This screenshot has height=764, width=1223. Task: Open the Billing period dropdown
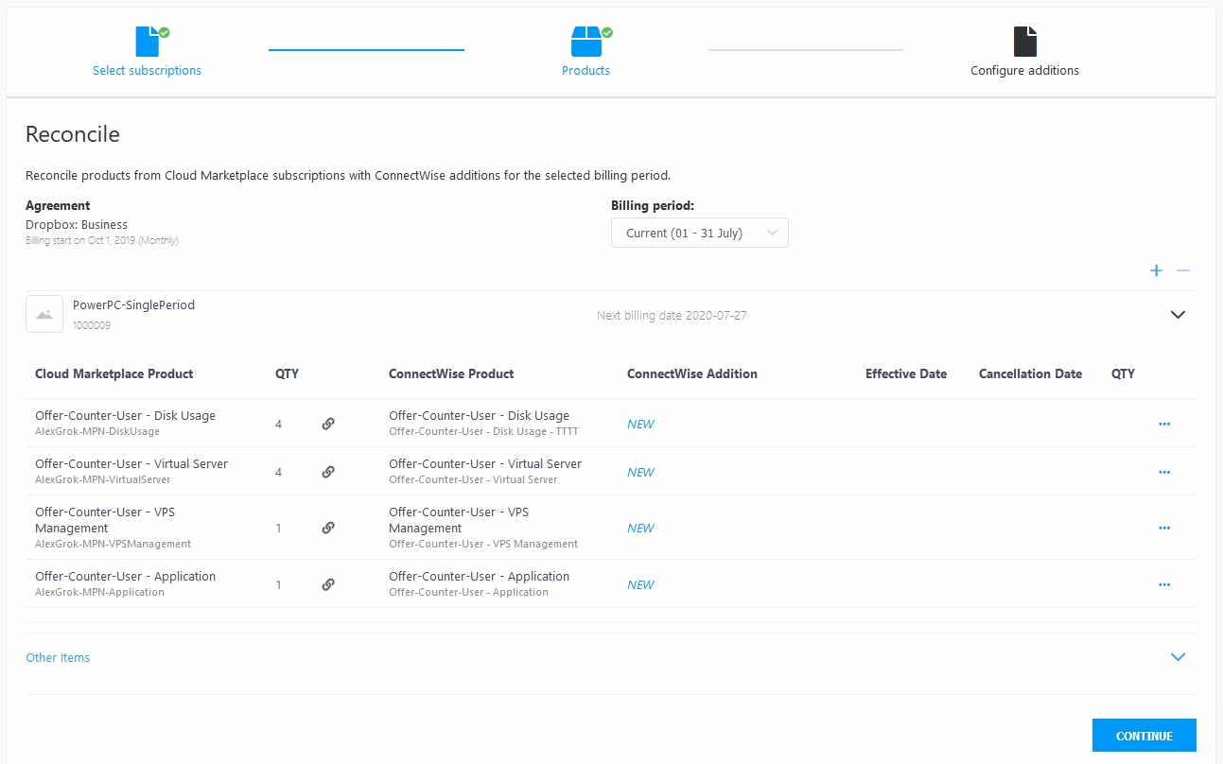click(699, 233)
